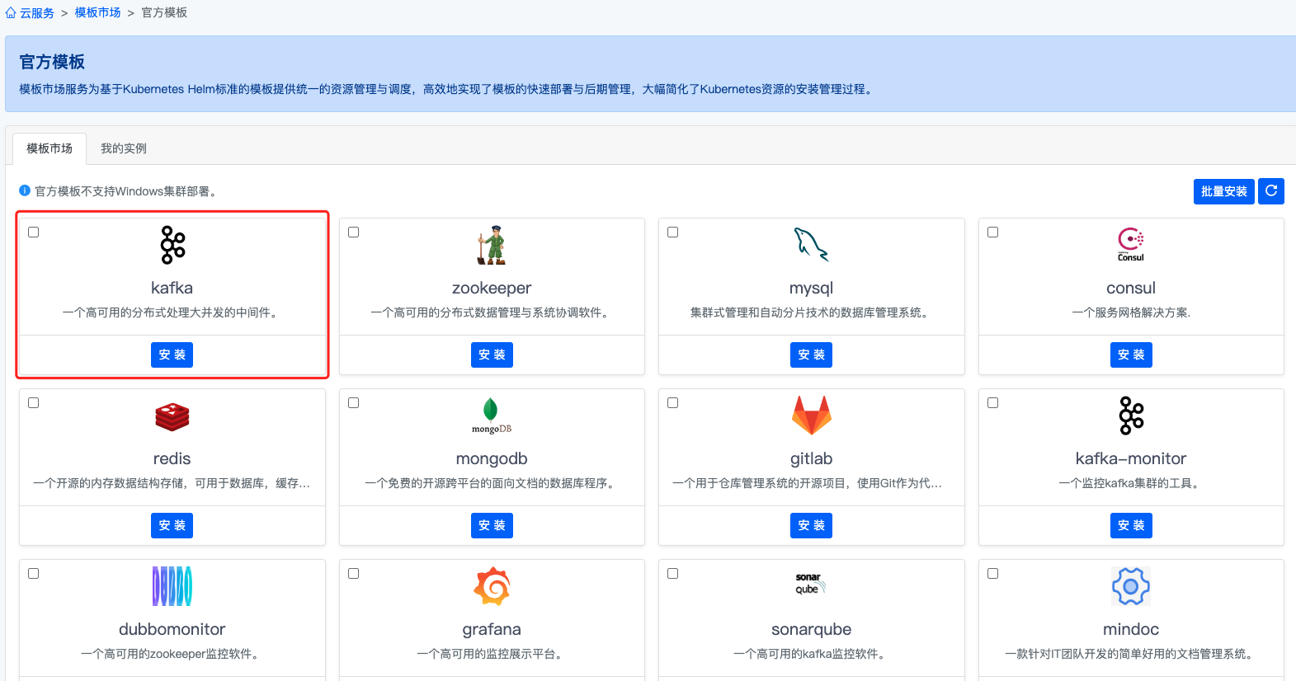Enable the gitlab template checkbox
Image resolution: width=1296 pixels, height=681 pixels.
pos(673,402)
